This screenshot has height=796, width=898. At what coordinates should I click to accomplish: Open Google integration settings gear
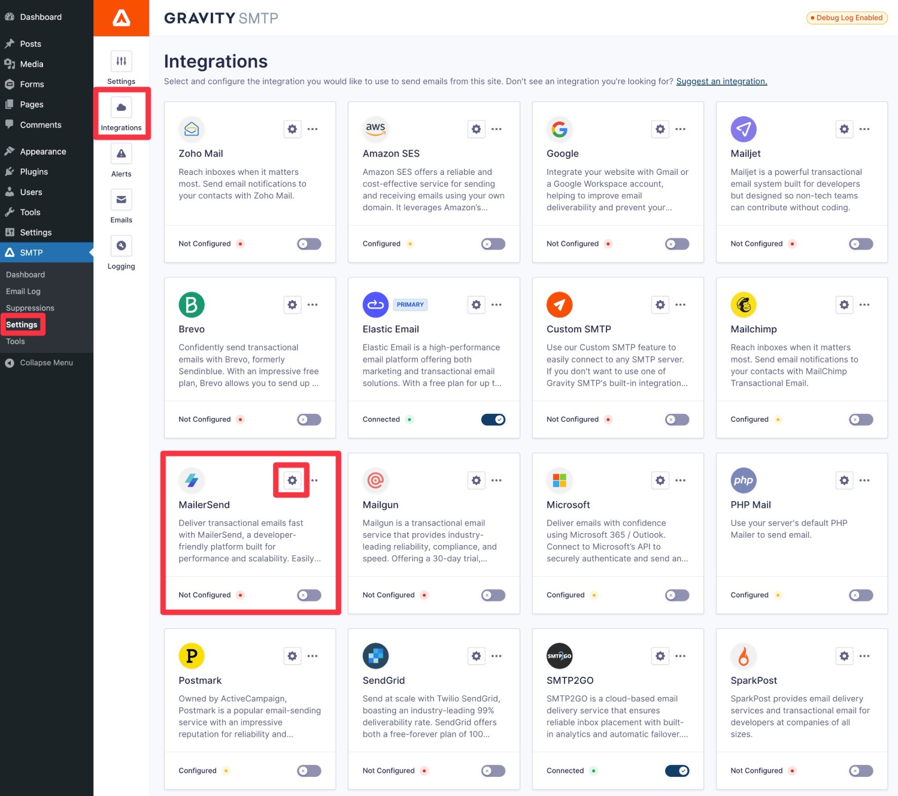[660, 129]
